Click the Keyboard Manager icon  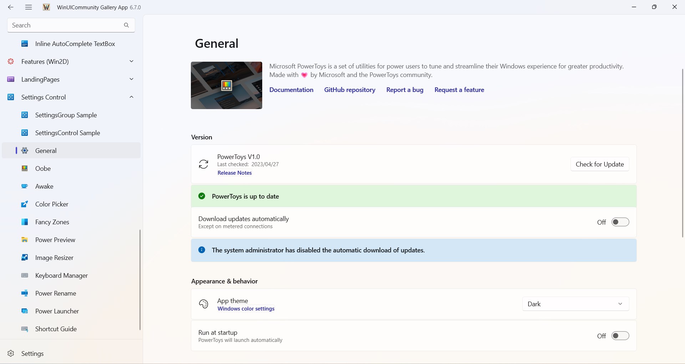coord(25,276)
